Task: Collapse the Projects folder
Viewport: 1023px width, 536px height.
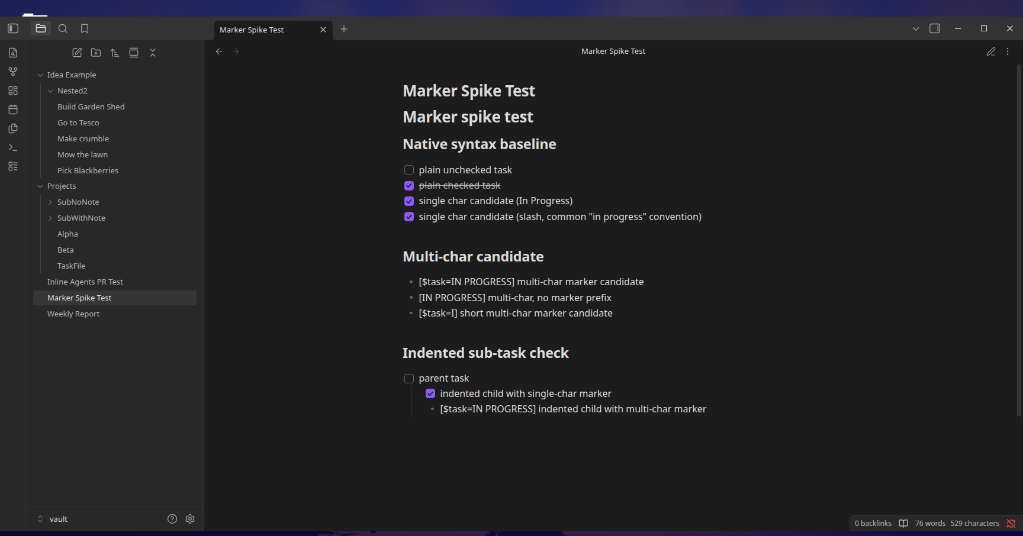Action: click(x=40, y=186)
